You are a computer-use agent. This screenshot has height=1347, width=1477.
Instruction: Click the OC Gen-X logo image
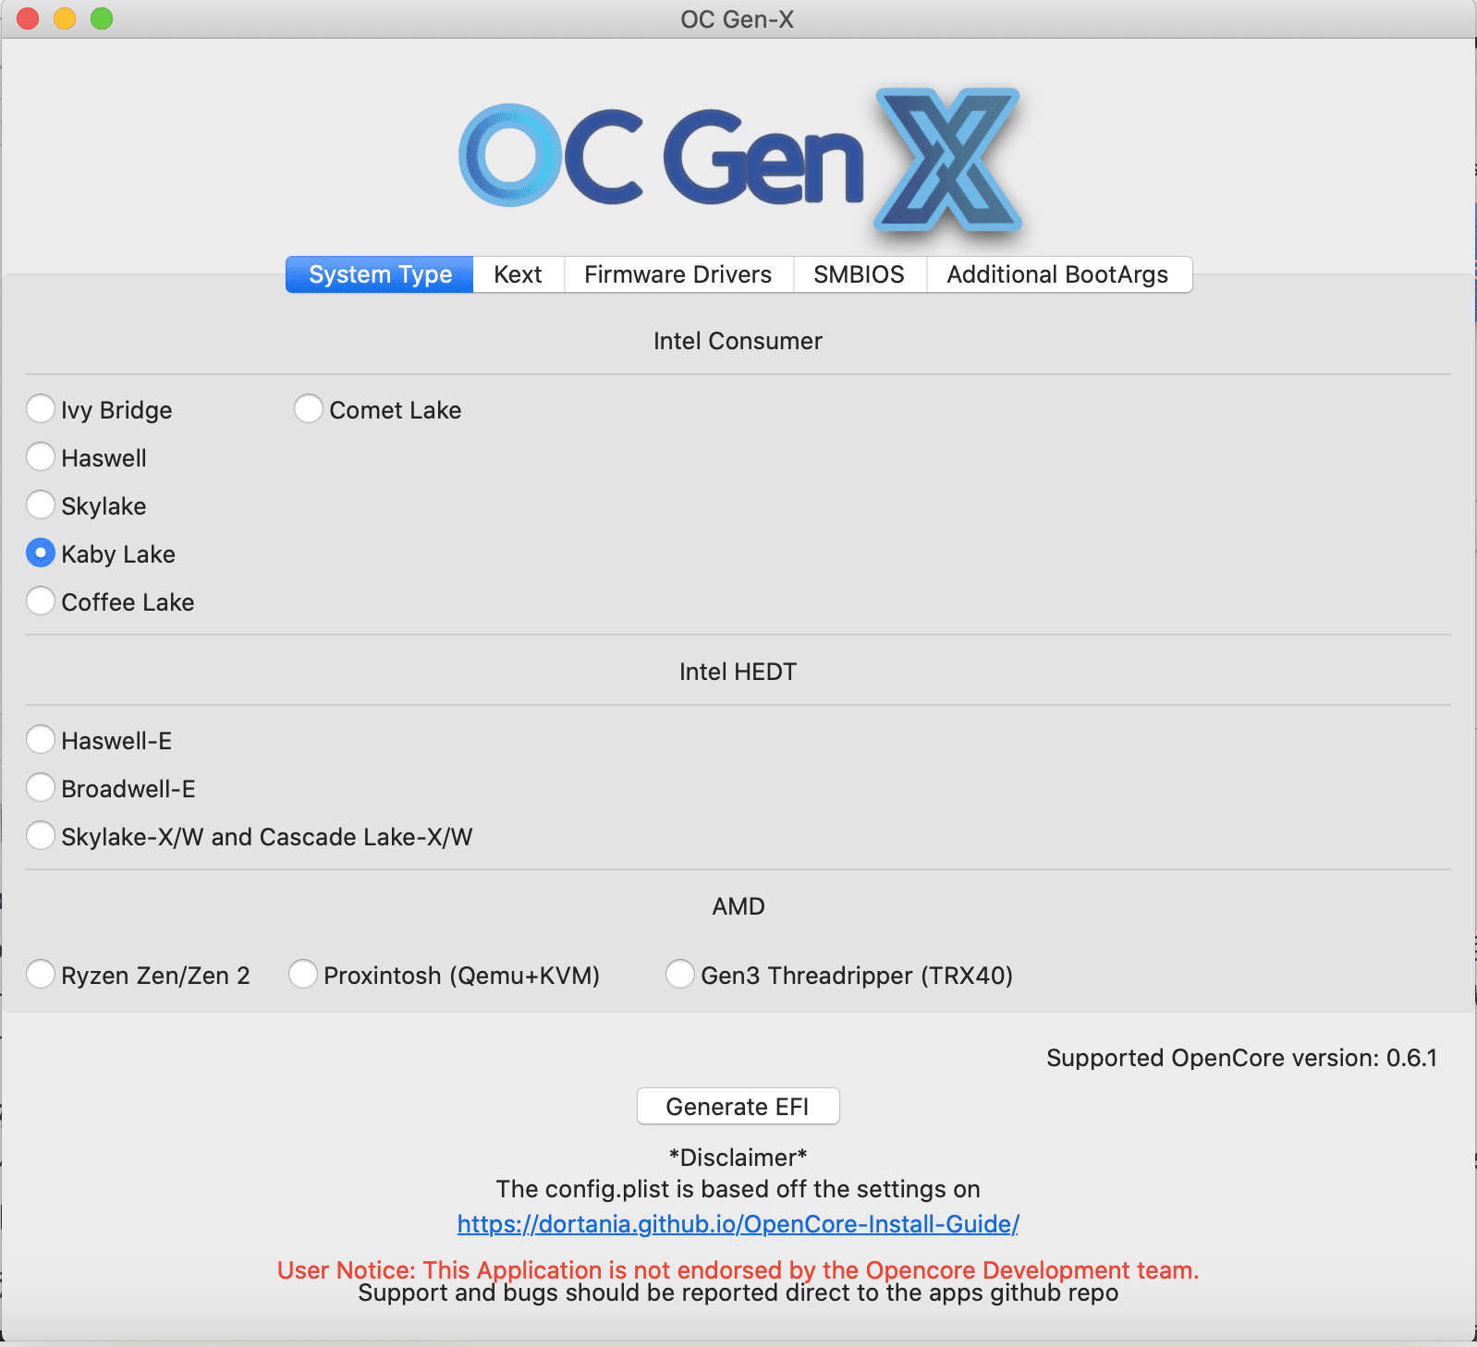(739, 159)
